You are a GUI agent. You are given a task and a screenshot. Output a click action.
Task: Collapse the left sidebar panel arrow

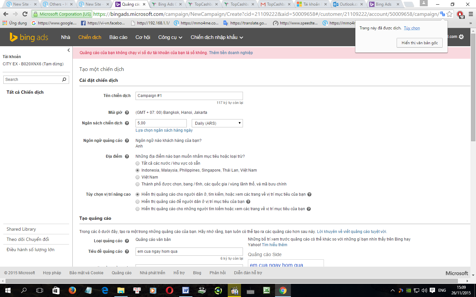click(68, 50)
